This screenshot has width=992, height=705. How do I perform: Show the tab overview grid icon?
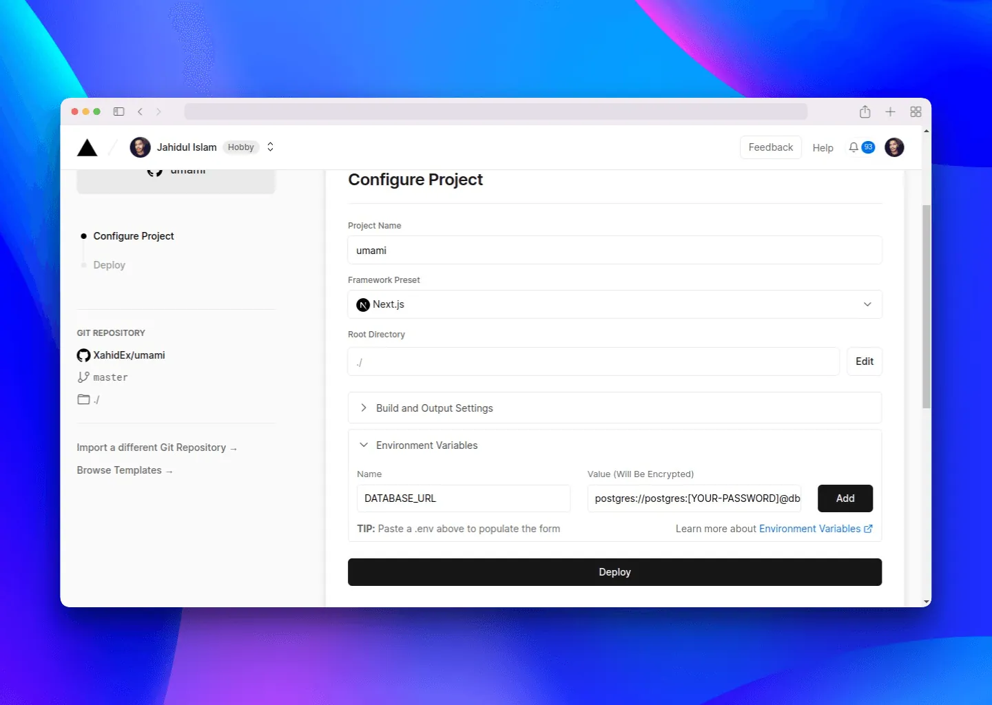pos(916,112)
